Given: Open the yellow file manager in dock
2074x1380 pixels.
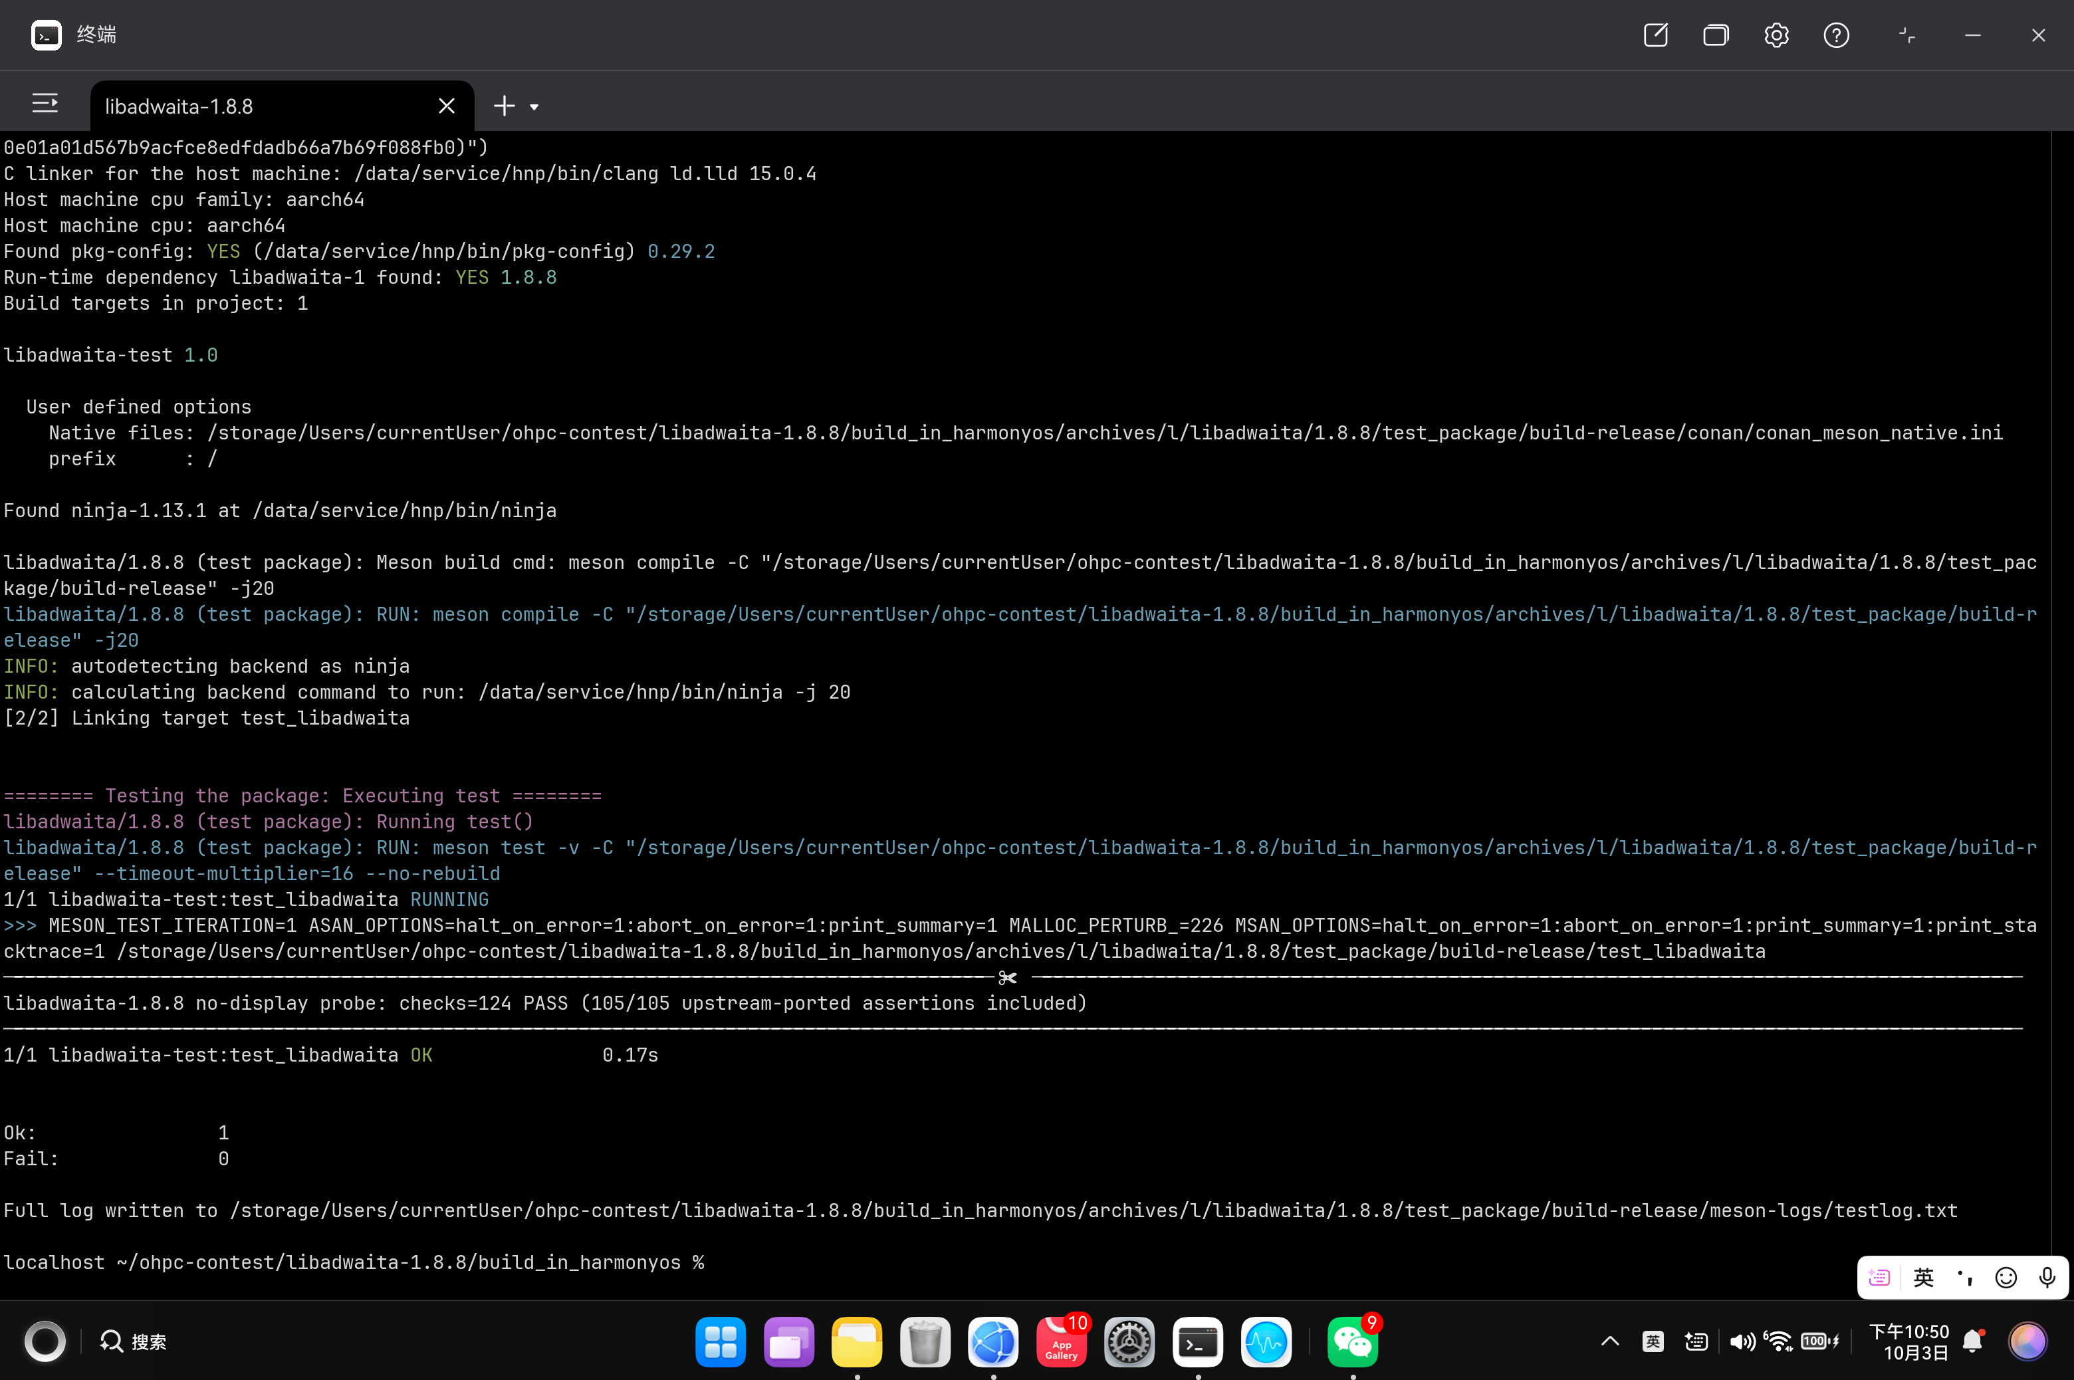Looking at the screenshot, I should [857, 1342].
